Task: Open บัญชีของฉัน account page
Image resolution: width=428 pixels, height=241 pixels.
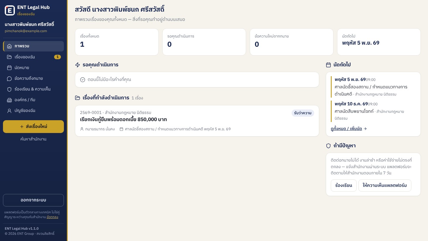Action: point(34,110)
